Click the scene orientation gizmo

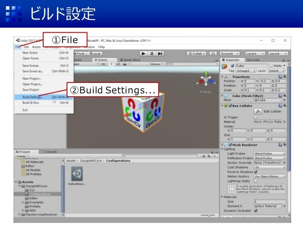click(x=206, y=79)
